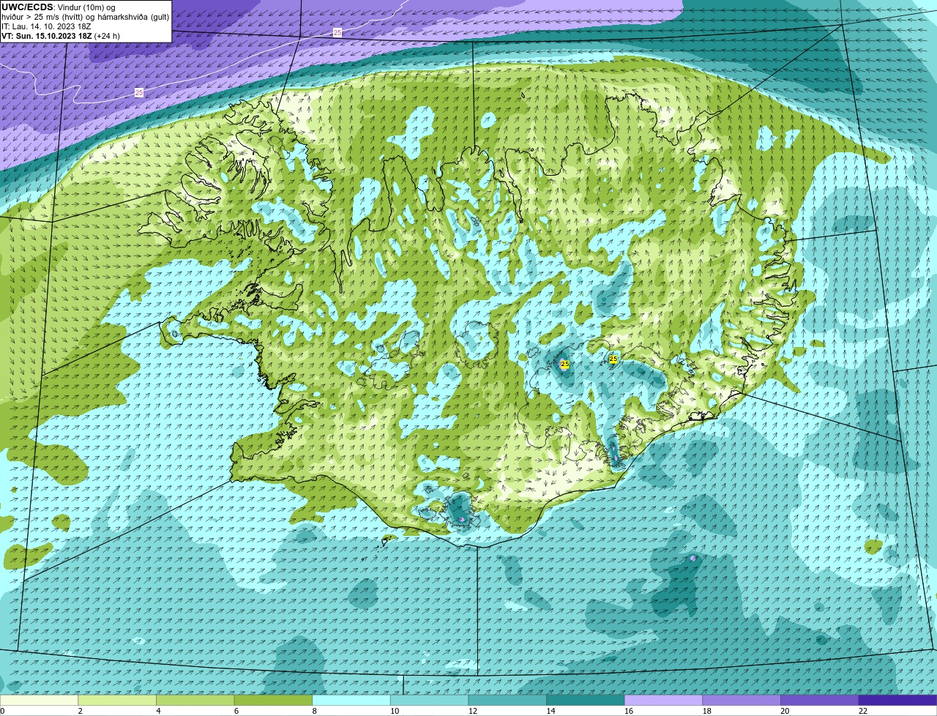
Task: Pick the 10–12 m/s light teal legend swatch
Action: (x=429, y=701)
